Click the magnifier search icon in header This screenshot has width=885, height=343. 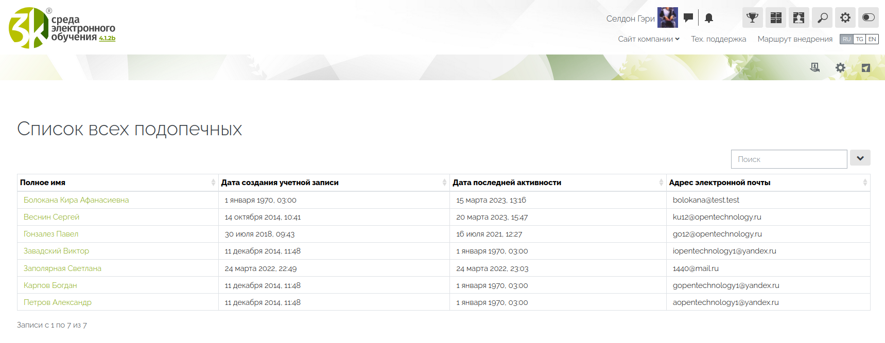pyautogui.click(x=822, y=18)
